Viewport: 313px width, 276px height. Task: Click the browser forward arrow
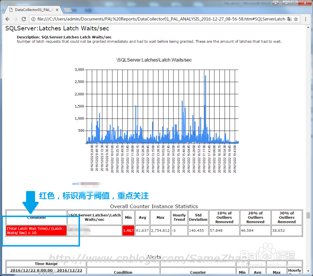[x=16, y=19]
